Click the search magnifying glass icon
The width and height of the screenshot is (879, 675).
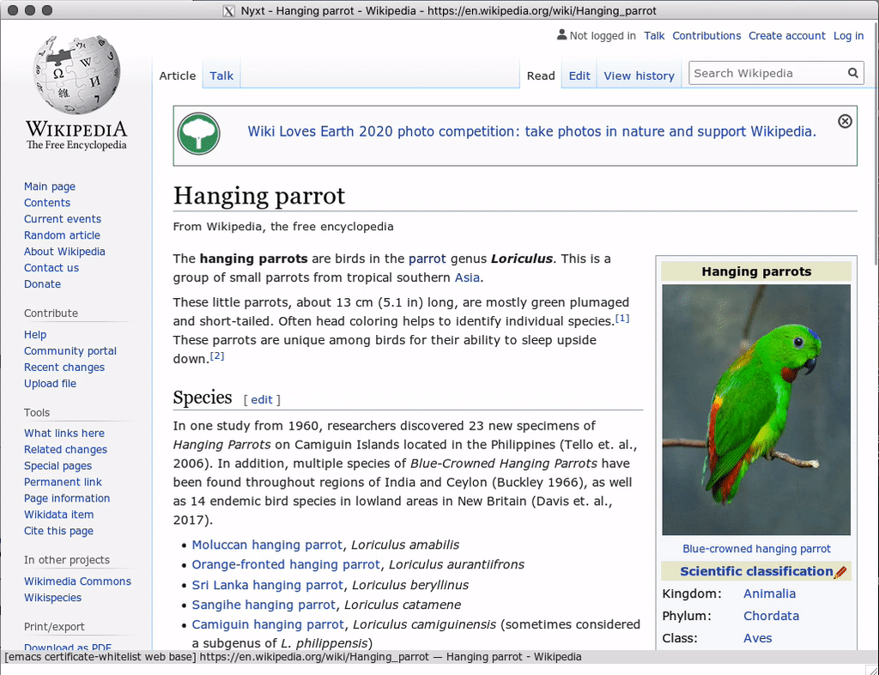tap(852, 73)
